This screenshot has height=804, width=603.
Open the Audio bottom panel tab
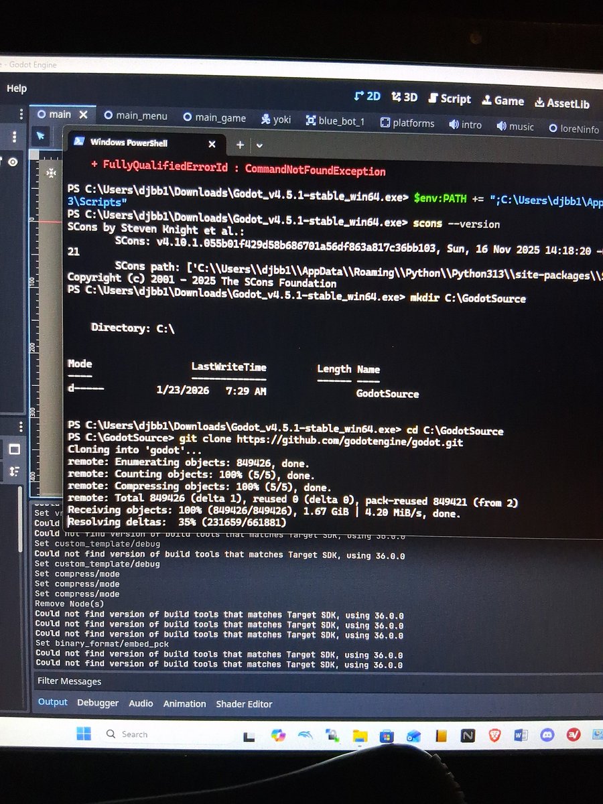pyautogui.click(x=141, y=703)
